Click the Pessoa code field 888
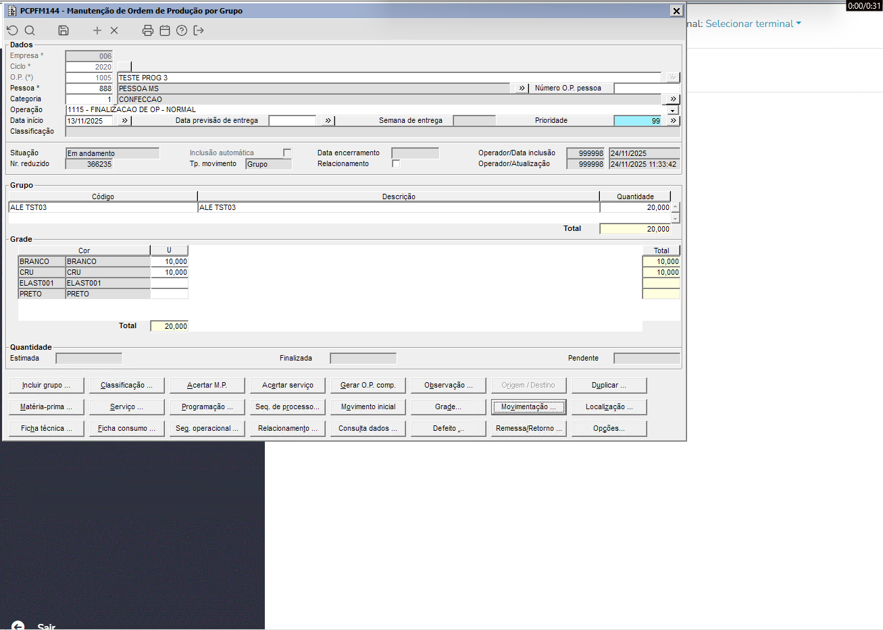 (89, 88)
